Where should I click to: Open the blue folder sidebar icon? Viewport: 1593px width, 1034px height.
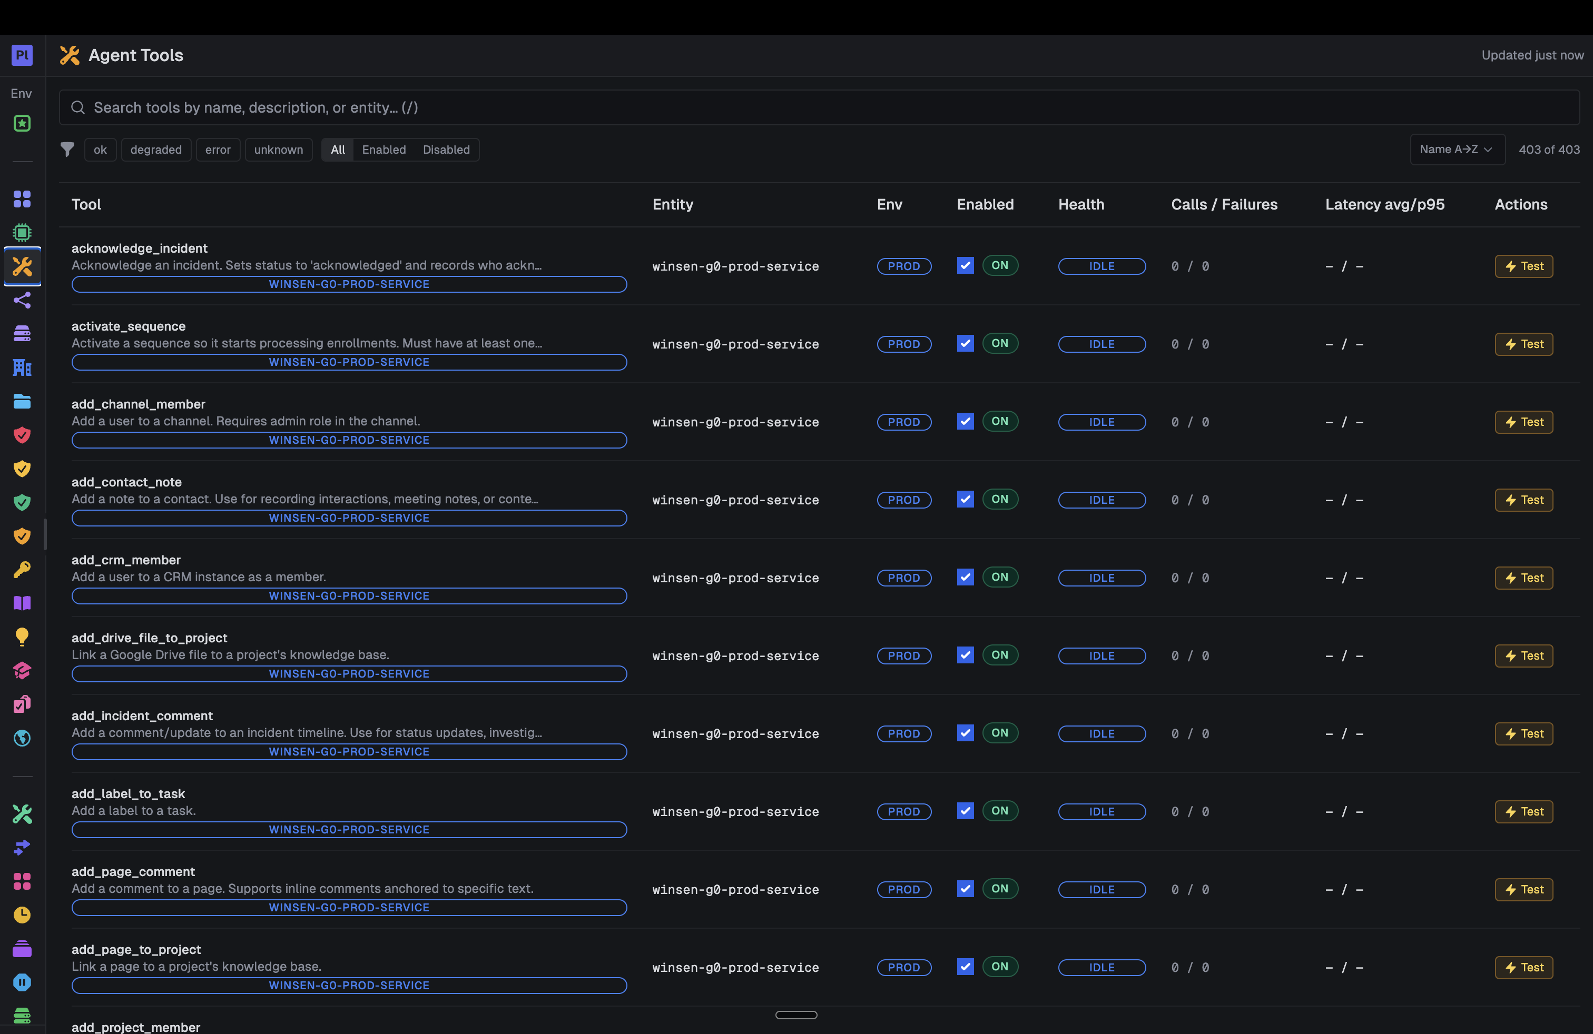[22, 401]
